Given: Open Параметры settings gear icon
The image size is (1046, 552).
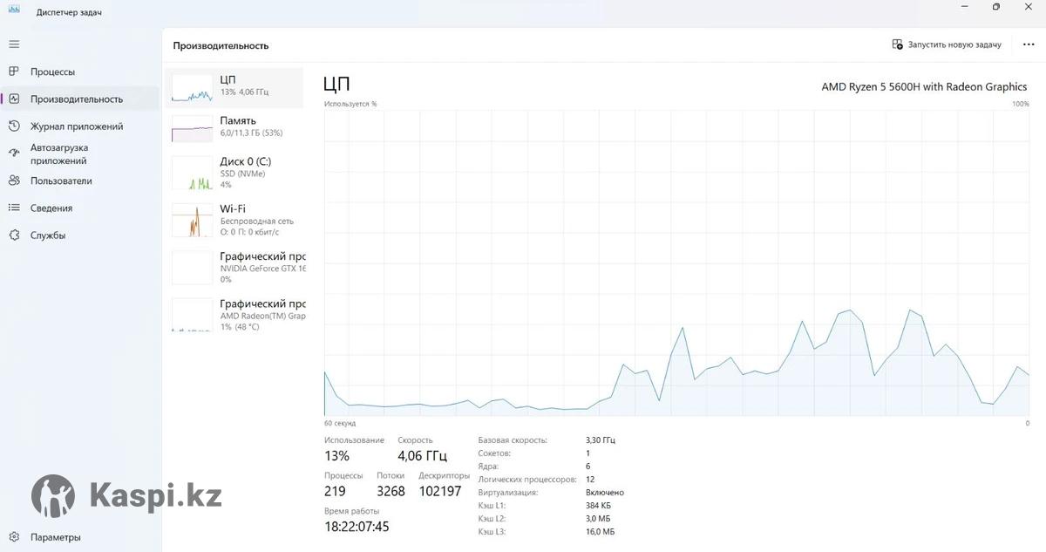Looking at the screenshot, I should [x=14, y=537].
